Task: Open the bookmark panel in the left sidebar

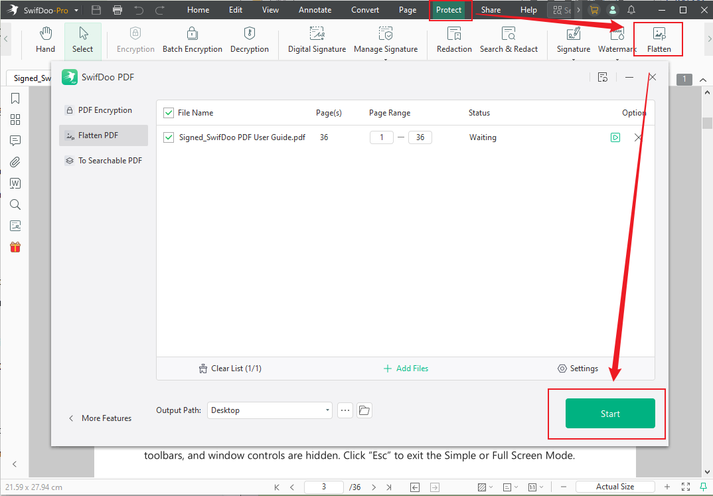Action: point(15,99)
